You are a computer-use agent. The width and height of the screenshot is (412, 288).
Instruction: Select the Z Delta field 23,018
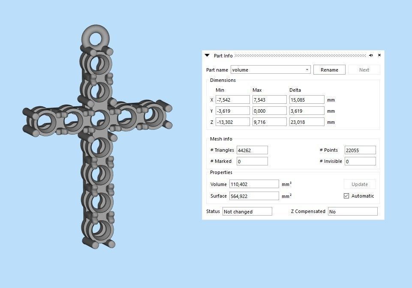pos(307,122)
